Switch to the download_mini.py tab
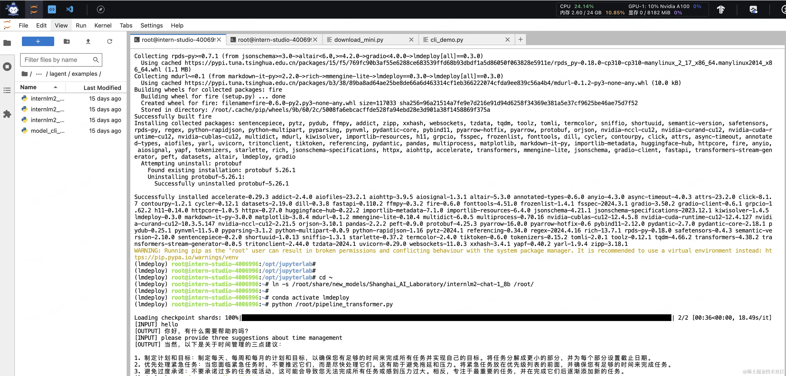Image resolution: width=786 pixels, height=376 pixels. 359,40
